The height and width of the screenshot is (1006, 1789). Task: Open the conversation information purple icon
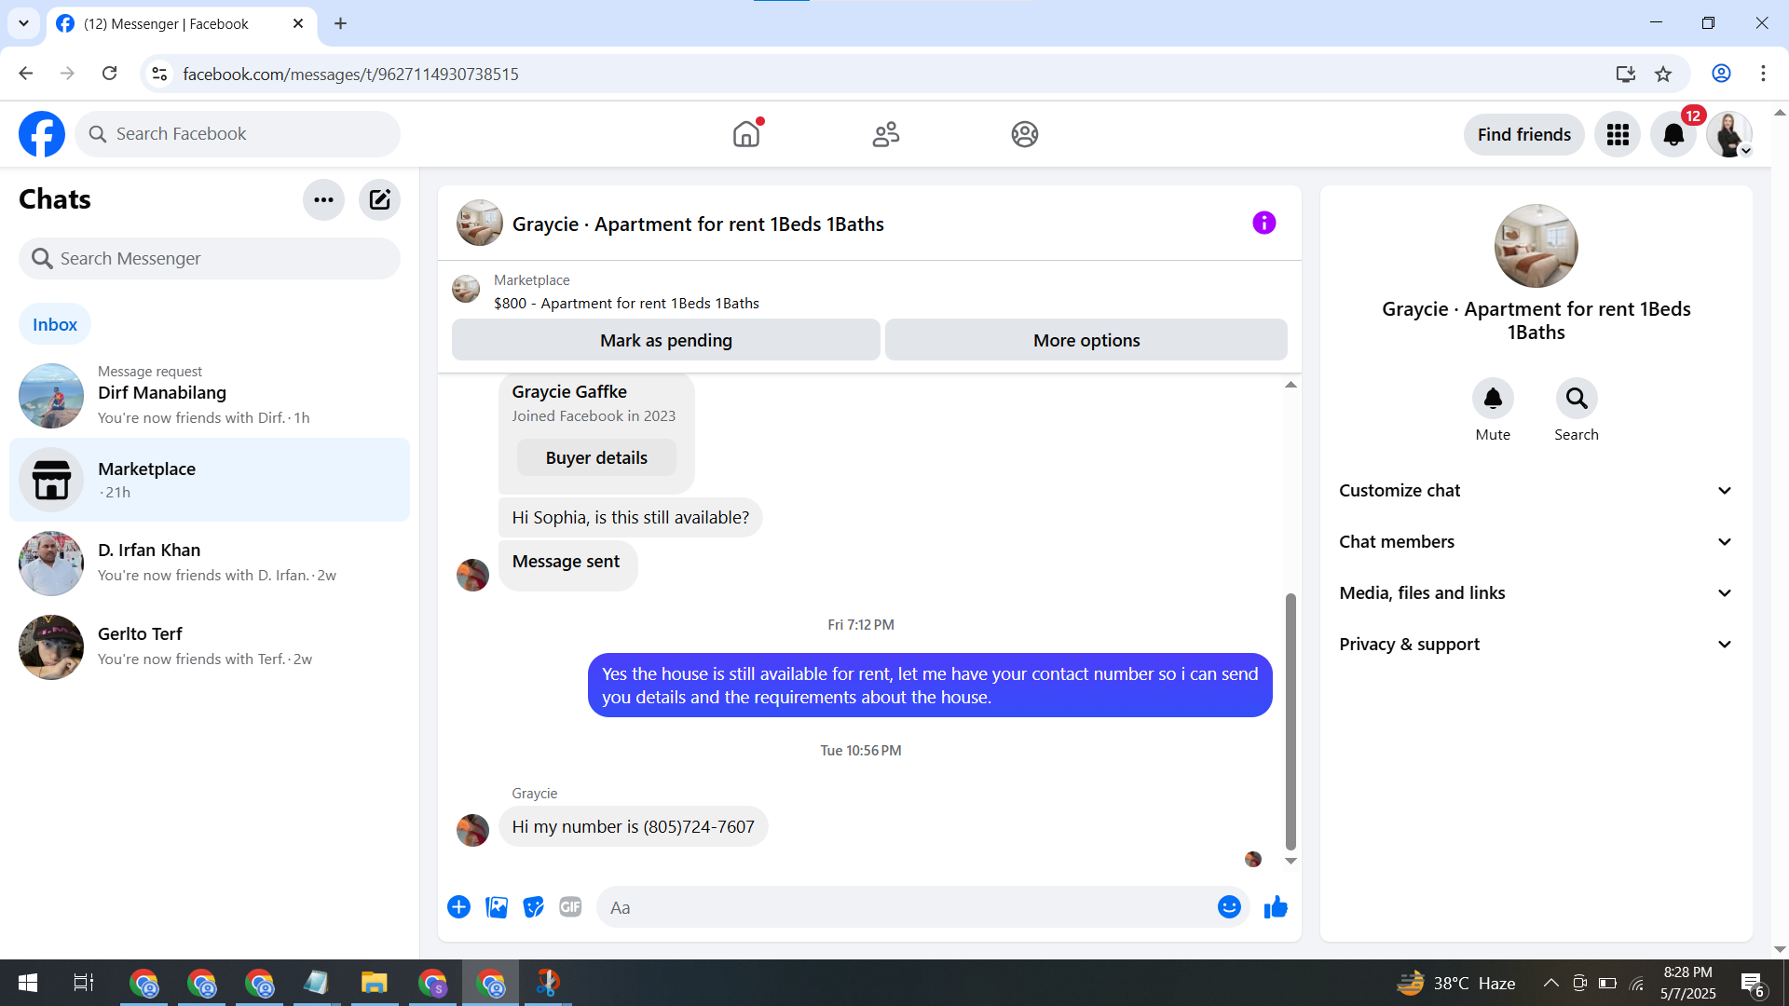(1263, 223)
